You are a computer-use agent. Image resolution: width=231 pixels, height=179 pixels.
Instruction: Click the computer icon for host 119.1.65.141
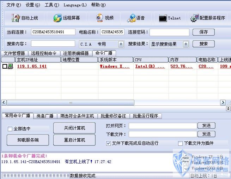pos(10,66)
